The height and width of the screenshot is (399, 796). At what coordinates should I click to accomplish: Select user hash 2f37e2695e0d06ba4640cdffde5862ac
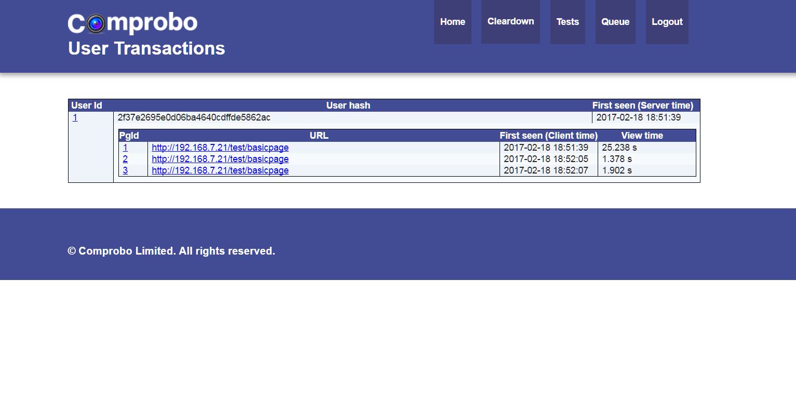pos(194,117)
